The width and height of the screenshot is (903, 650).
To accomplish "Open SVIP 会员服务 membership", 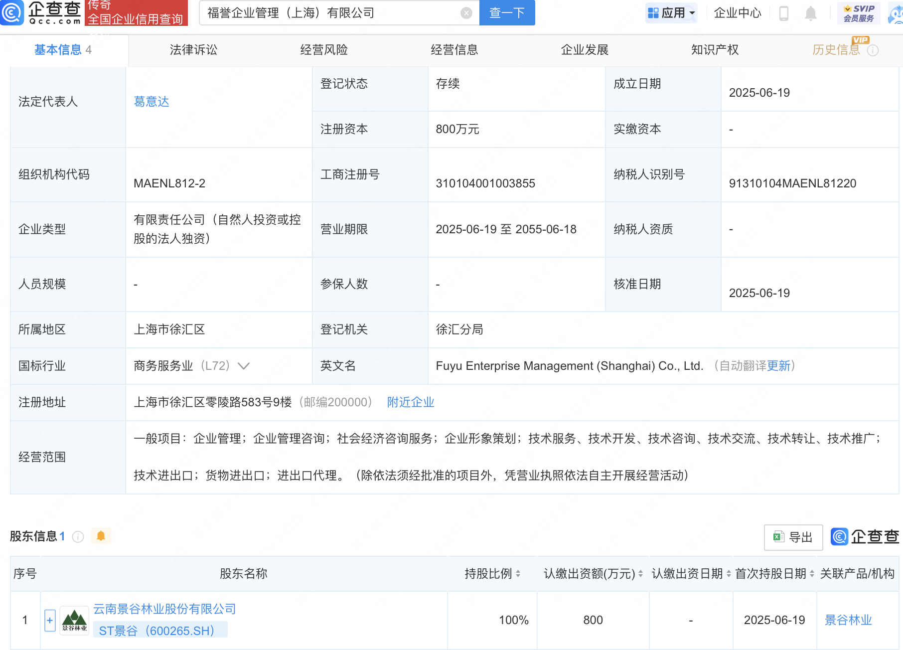I will [859, 13].
